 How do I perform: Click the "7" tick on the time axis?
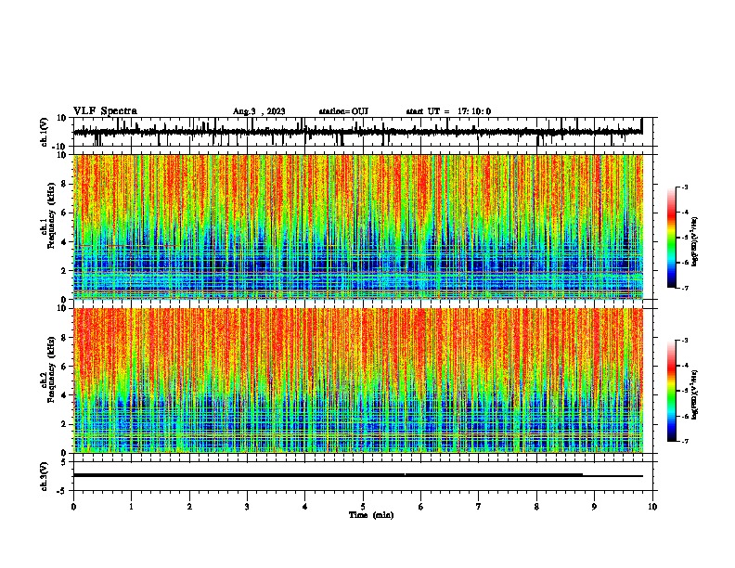coord(479,506)
